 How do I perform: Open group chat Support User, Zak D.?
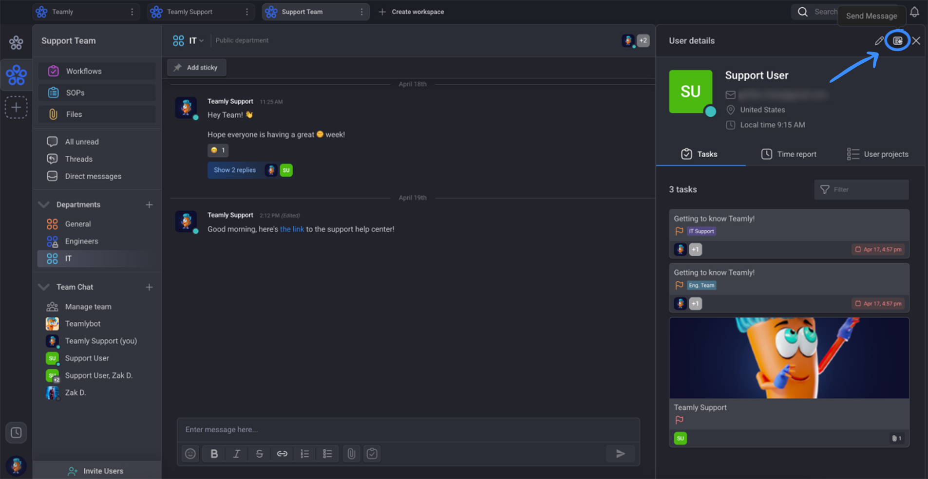pyautogui.click(x=98, y=376)
